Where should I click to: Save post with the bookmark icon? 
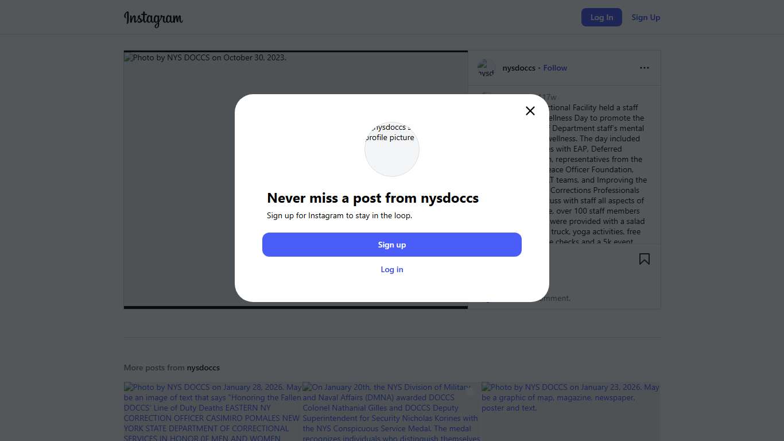(x=645, y=259)
